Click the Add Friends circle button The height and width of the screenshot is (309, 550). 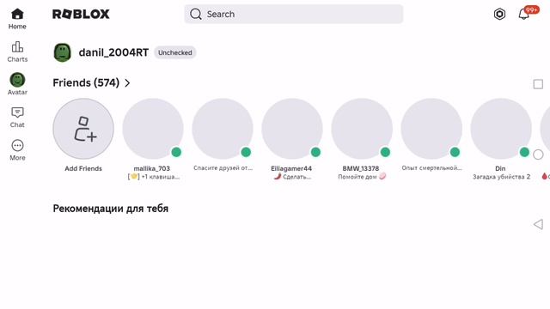[x=83, y=129]
